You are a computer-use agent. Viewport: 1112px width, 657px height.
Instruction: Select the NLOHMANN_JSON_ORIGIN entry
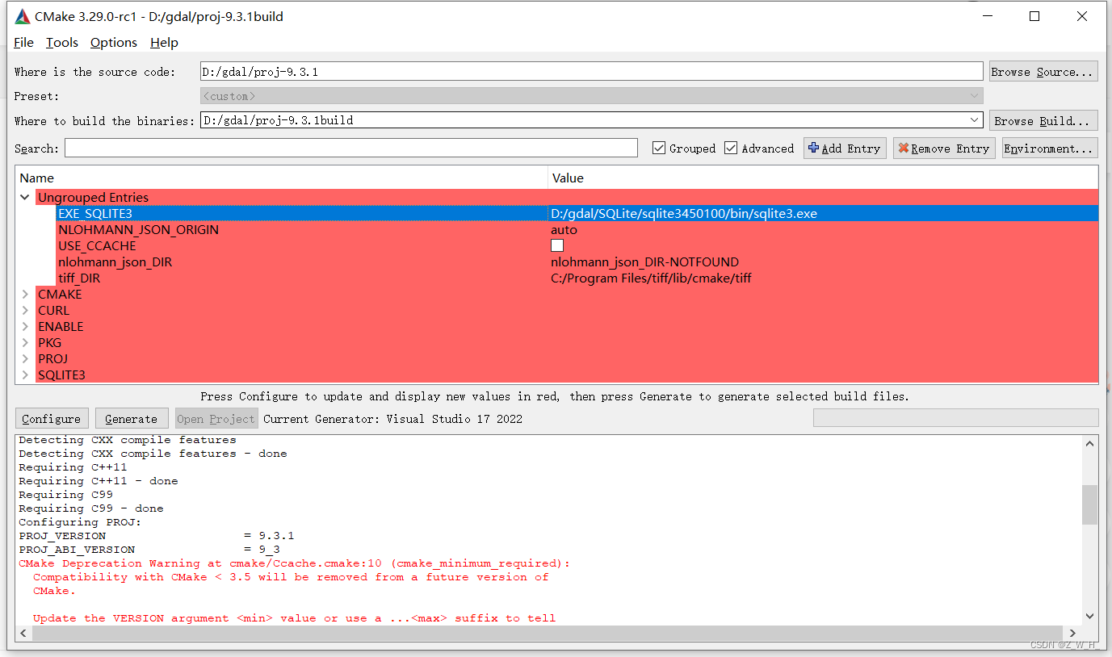[138, 229]
